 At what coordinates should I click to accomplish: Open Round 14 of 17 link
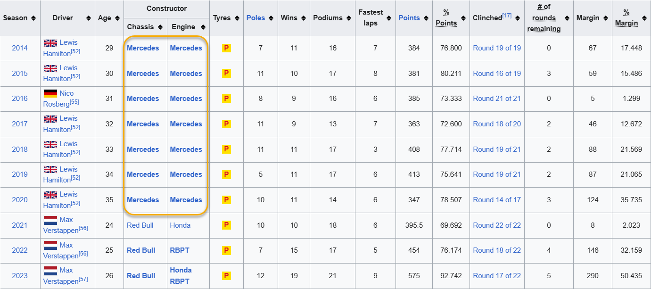click(497, 200)
